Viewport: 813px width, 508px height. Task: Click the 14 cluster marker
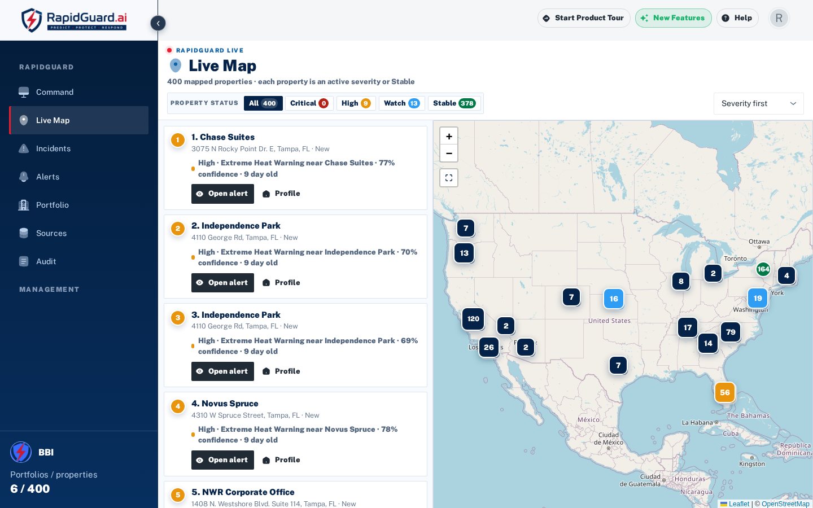pos(708,343)
